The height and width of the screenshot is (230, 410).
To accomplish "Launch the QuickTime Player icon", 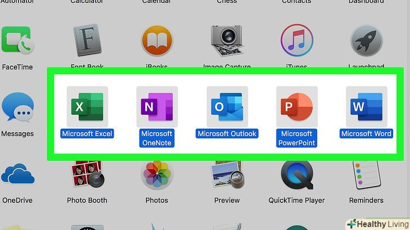I will 297,174.
